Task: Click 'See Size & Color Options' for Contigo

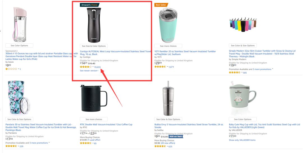Action: point(94,46)
